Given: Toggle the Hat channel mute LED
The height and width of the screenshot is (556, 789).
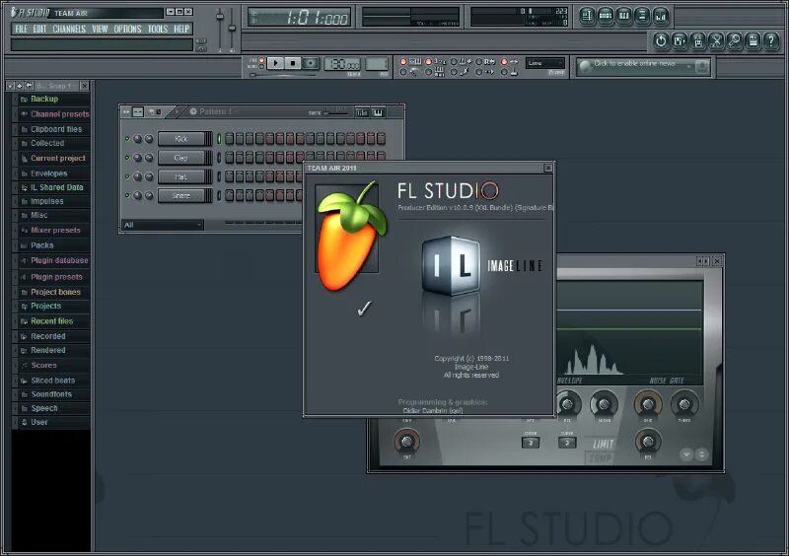Looking at the screenshot, I should pos(127,176).
